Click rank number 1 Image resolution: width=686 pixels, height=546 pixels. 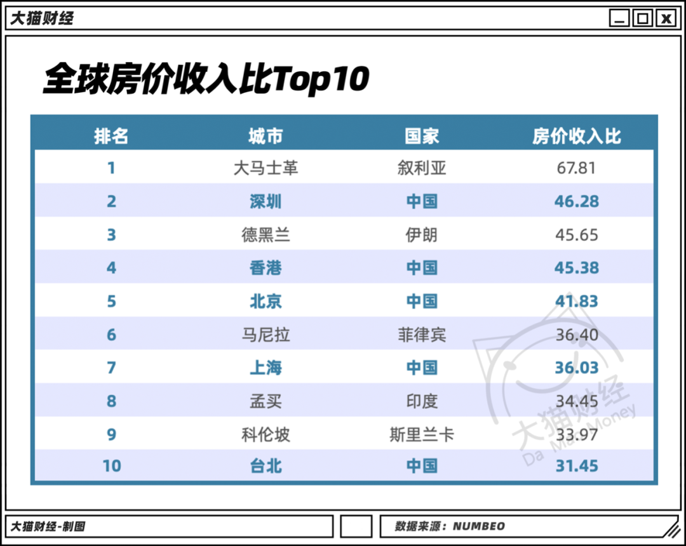coord(112,168)
